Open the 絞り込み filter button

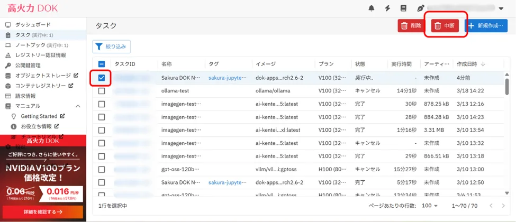point(112,47)
